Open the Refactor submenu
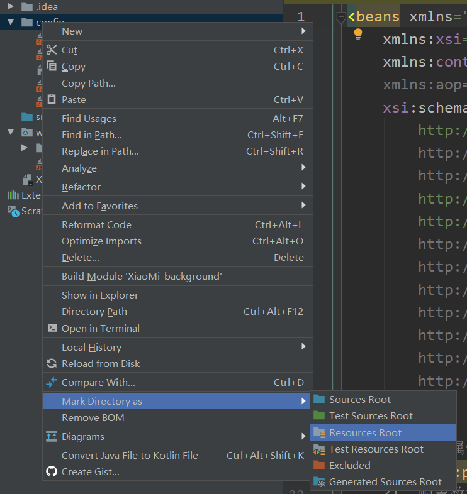 point(177,187)
